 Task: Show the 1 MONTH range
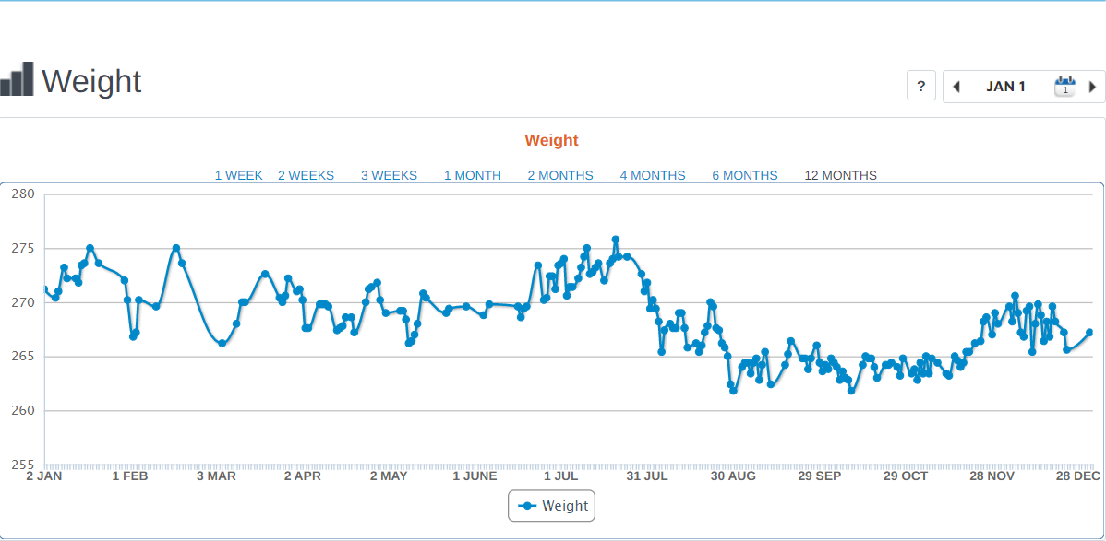[472, 175]
